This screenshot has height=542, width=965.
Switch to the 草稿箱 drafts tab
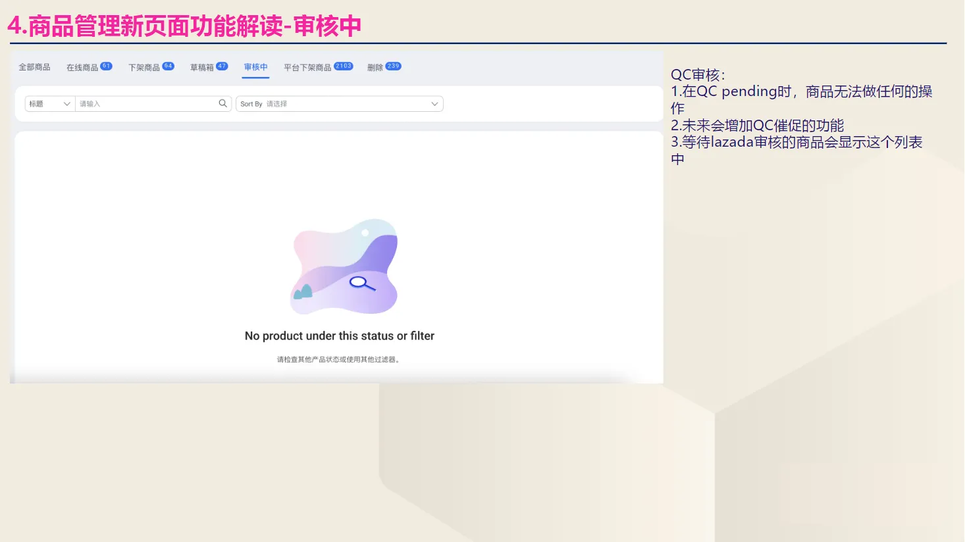click(x=203, y=66)
